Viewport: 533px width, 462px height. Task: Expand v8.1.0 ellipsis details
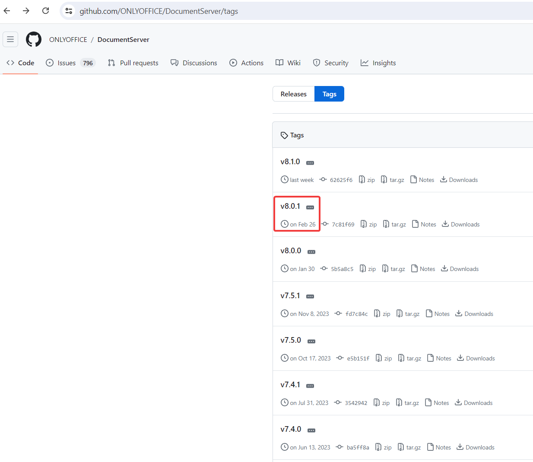click(x=310, y=163)
